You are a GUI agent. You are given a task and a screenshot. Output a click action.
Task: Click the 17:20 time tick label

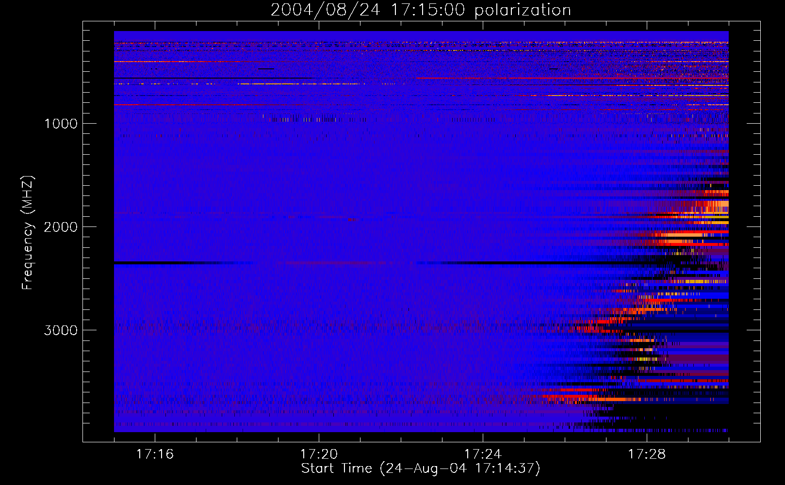[319, 454]
